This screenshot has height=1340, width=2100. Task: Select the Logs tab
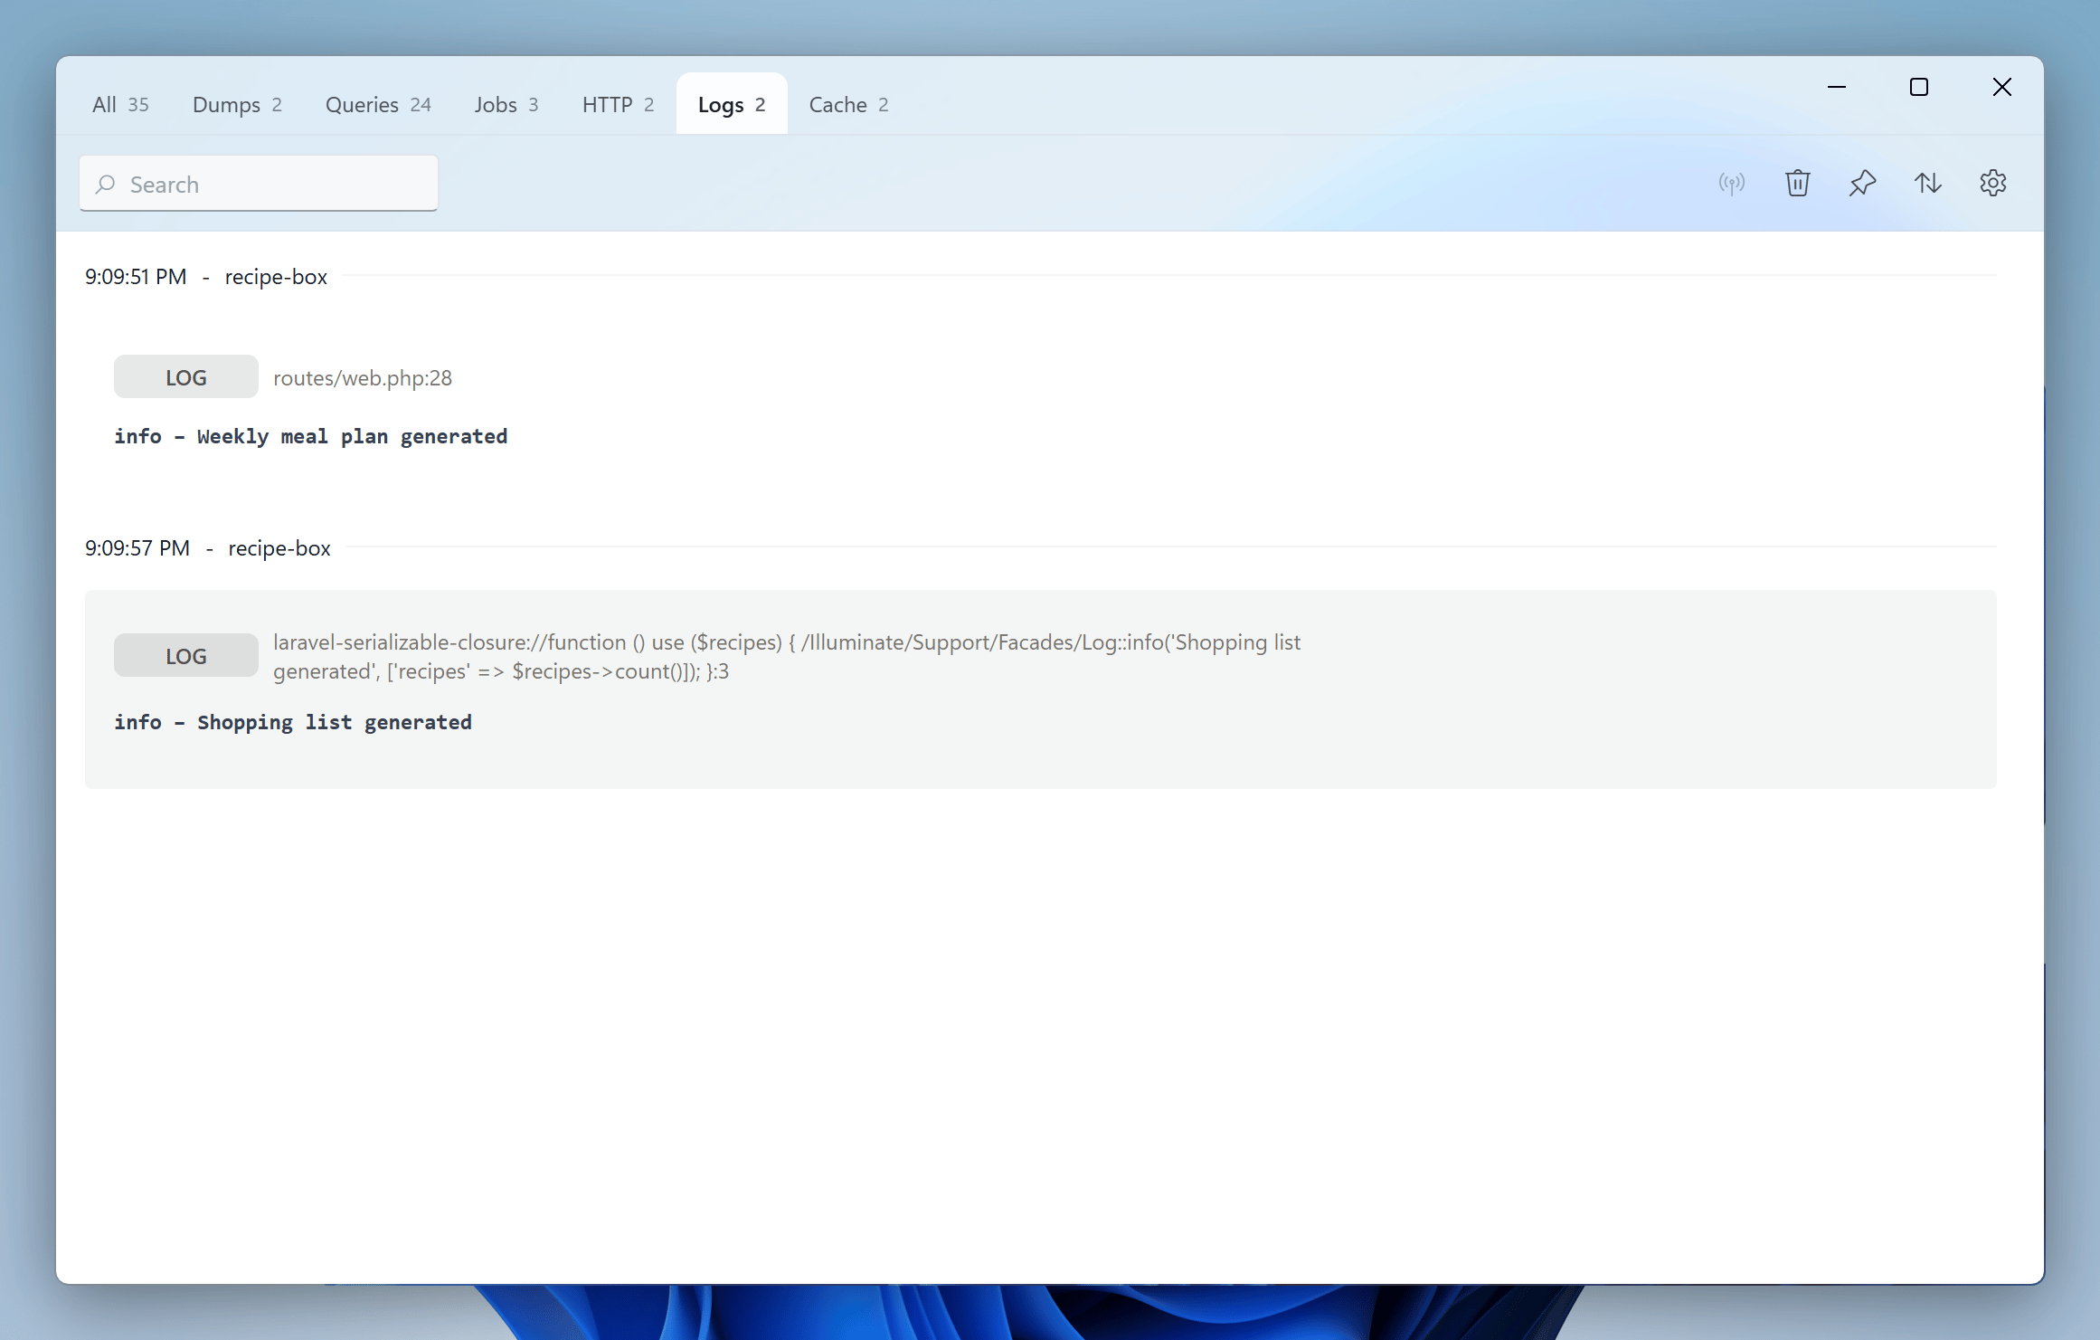tap(732, 105)
